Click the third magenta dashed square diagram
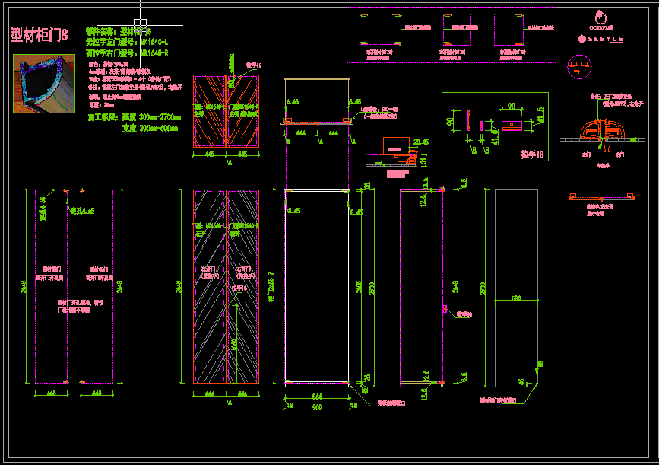The width and height of the screenshot is (659, 465). (x=509, y=31)
